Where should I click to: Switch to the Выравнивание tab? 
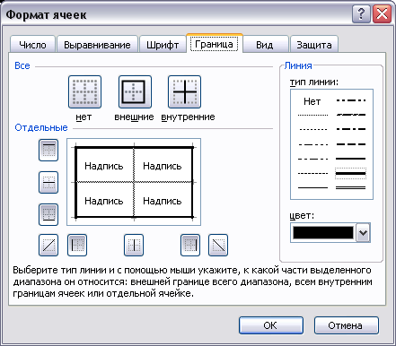(97, 45)
